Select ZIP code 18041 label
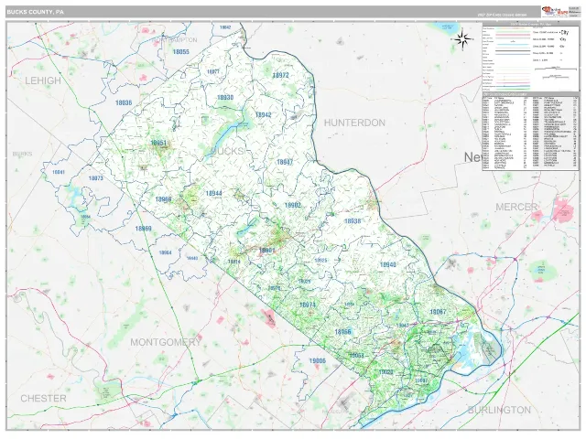Viewport: 586px width, 439px height. coord(59,172)
